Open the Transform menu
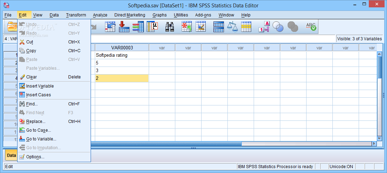 [x=76, y=15]
